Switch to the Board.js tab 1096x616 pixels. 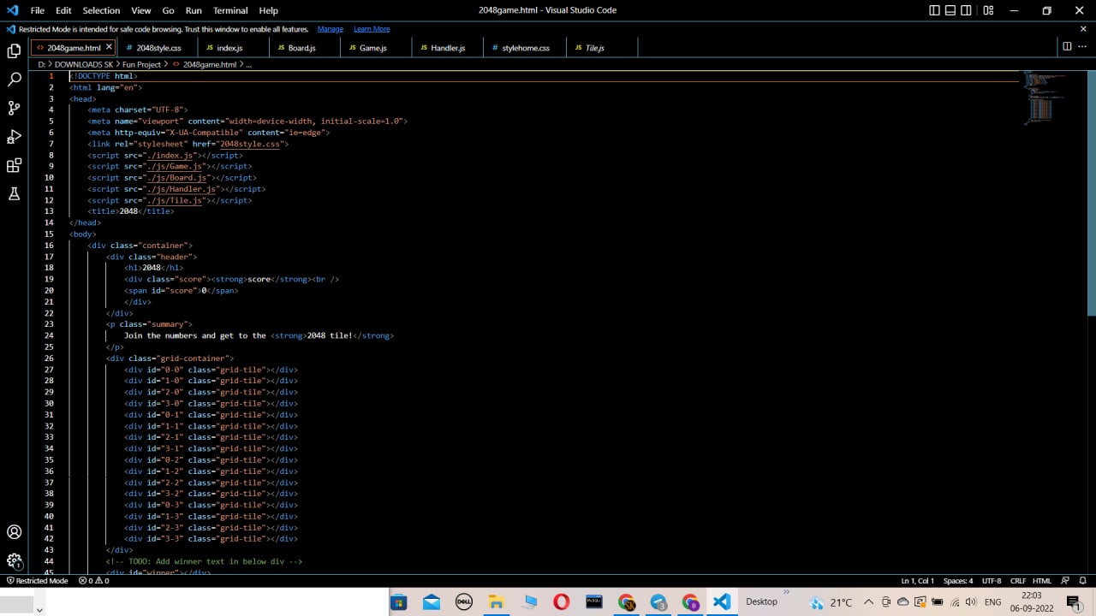pos(304,48)
